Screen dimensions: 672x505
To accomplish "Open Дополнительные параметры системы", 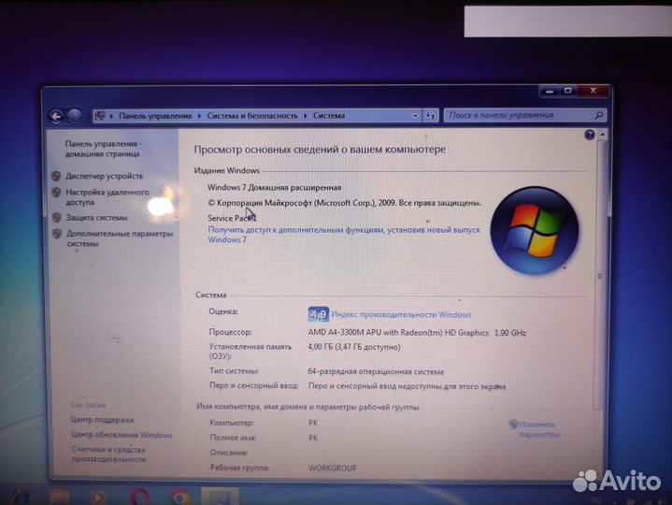I will (x=120, y=238).
